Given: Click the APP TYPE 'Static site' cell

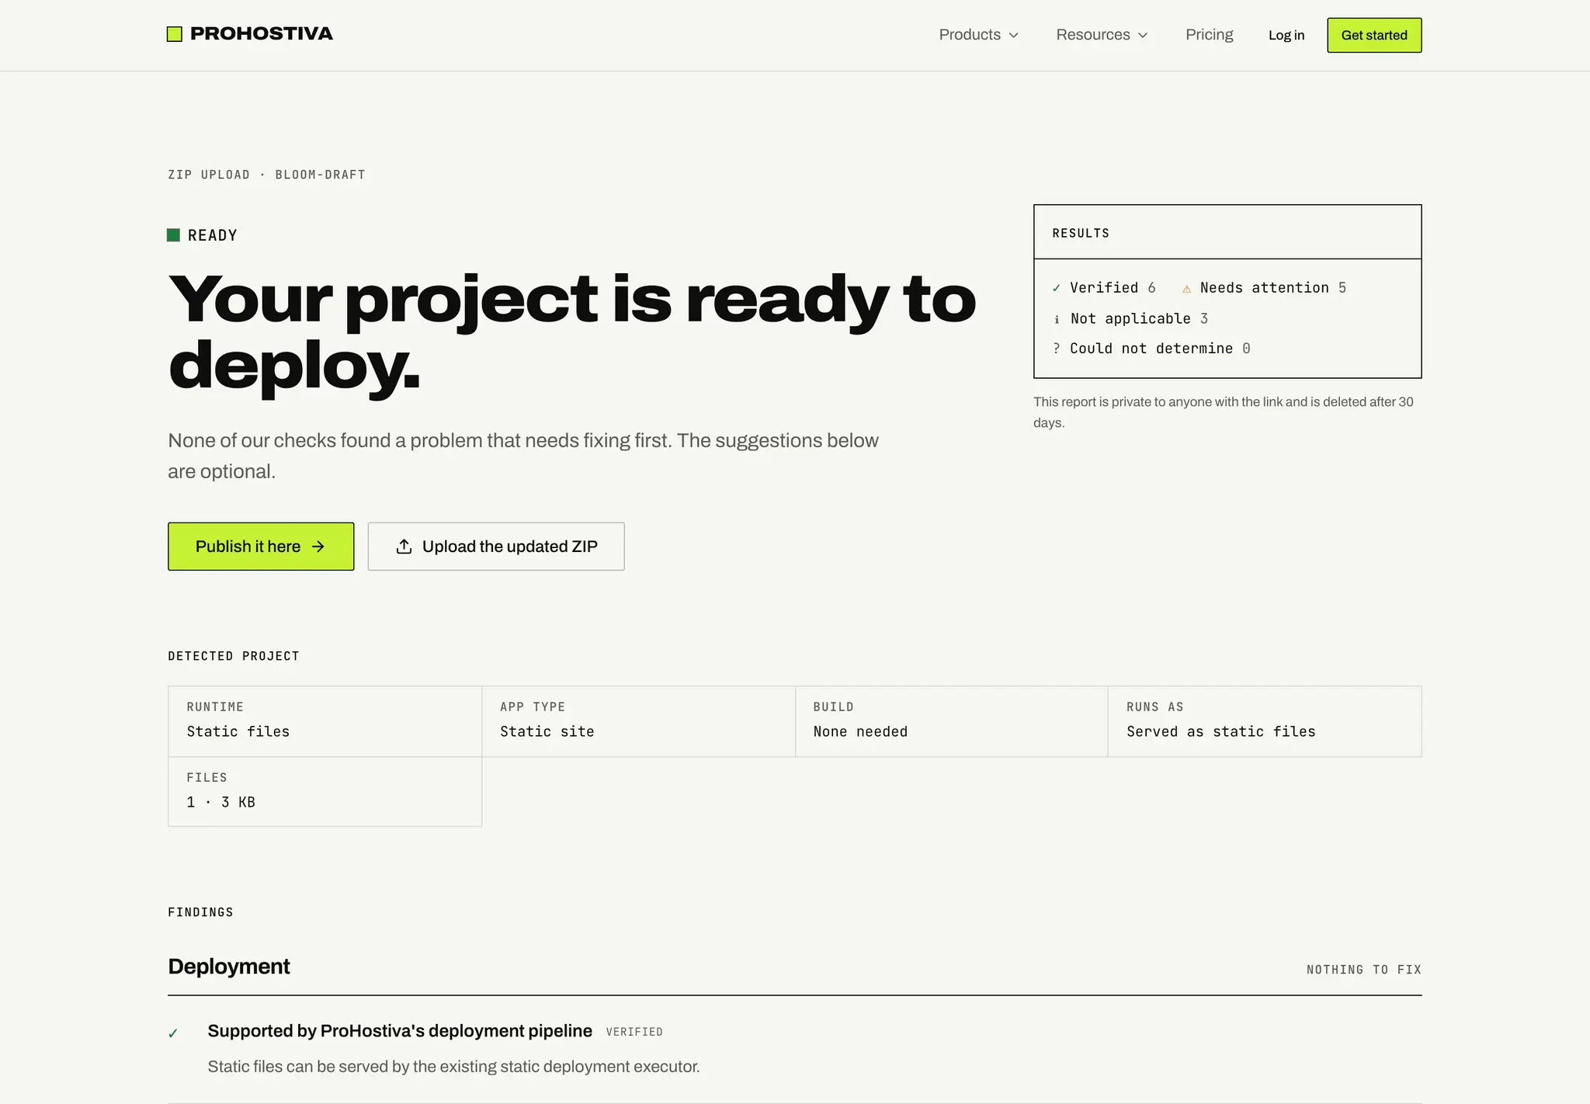Looking at the screenshot, I should 638,721.
